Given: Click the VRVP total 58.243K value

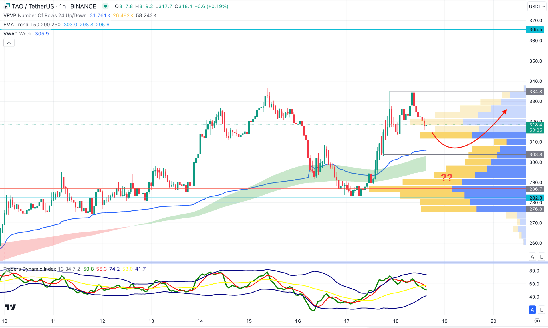Looking at the screenshot, I should pyautogui.click(x=146, y=15).
